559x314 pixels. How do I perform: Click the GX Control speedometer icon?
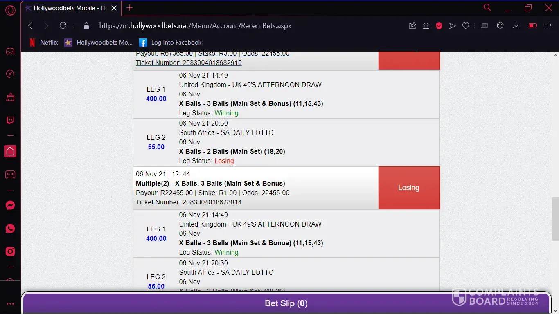click(10, 74)
